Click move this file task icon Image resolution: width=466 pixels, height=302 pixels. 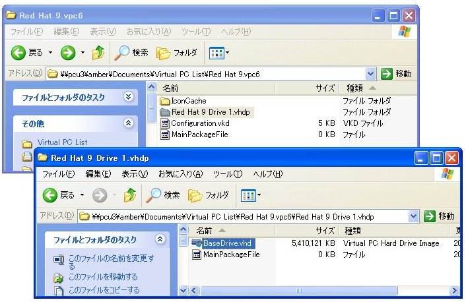(58, 278)
